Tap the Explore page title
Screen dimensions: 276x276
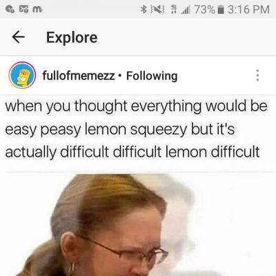coord(72,37)
